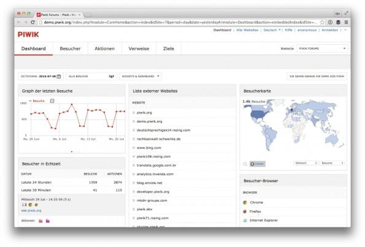Click the Letzte 24 Stunden row
This screenshot has height=247, width=365.
(x=71, y=183)
